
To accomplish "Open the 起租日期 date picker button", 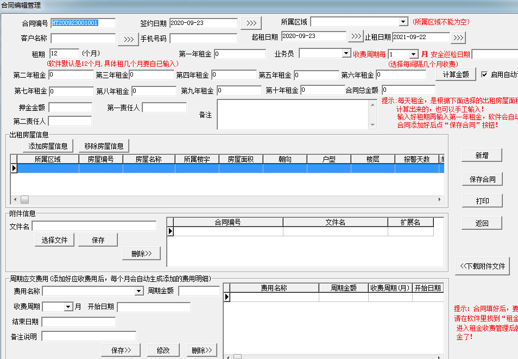I will click(356, 36).
